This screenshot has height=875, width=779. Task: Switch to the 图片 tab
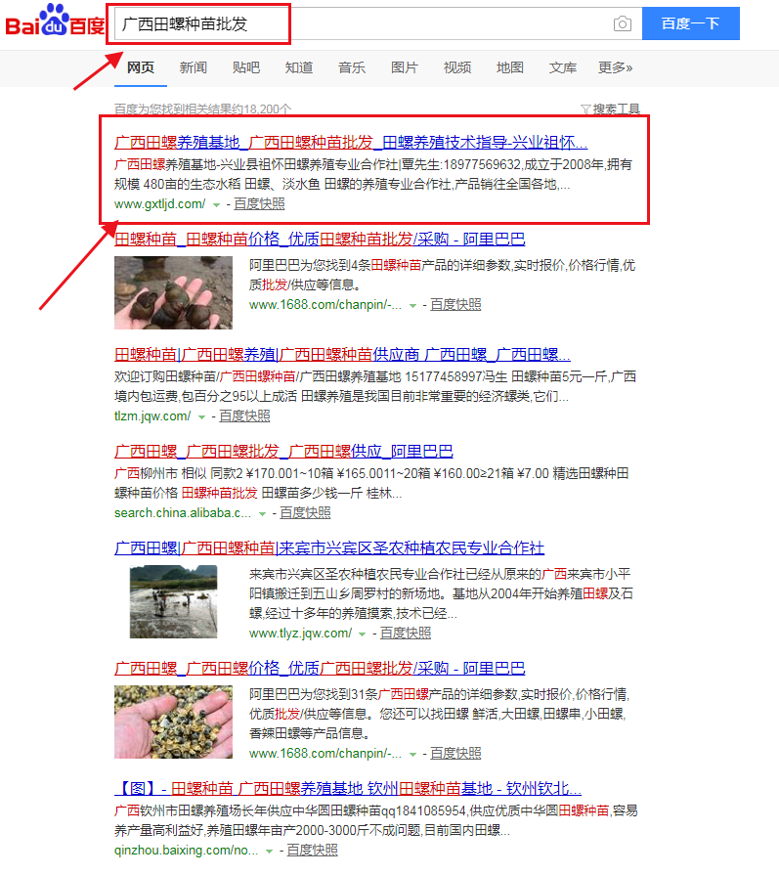[405, 67]
